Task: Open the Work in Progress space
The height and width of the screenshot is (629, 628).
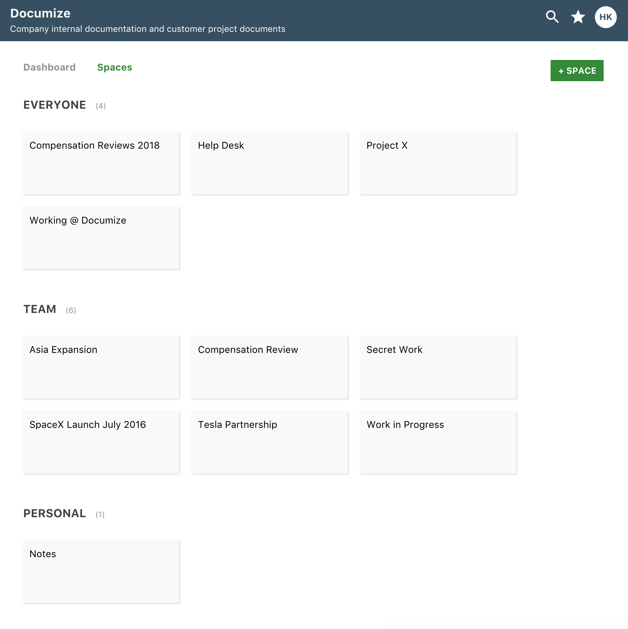Action: 438,442
